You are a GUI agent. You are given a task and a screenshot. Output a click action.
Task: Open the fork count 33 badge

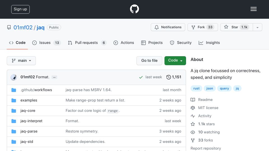(210, 27)
